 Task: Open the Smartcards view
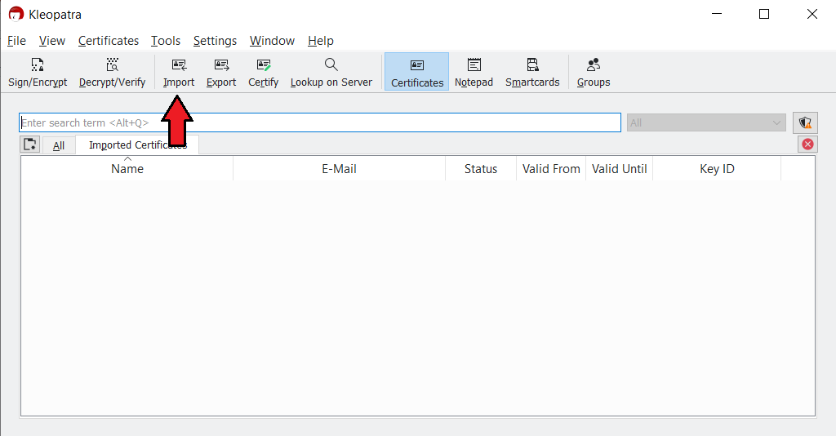[x=532, y=72]
